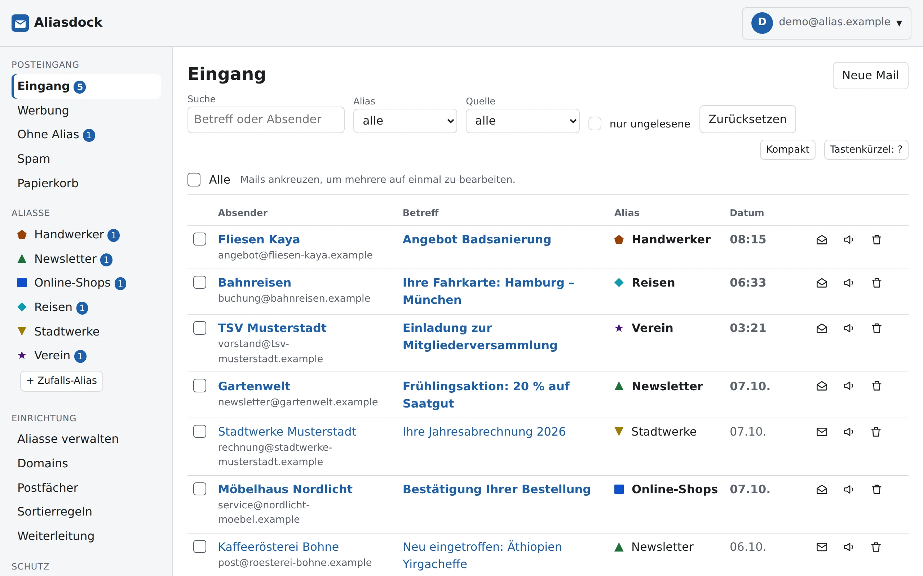Viewport: 923px width, 576px height.
Task: Click the 'Neue Mail' button
Action: [870, 76]
